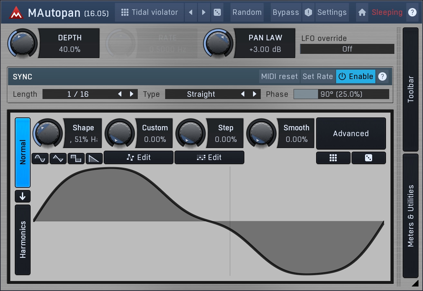This screenshot has width=423, height=291.
Task: Randomize LFO shape with dice button
Action: pyautogui.click(x=369, y=158)
